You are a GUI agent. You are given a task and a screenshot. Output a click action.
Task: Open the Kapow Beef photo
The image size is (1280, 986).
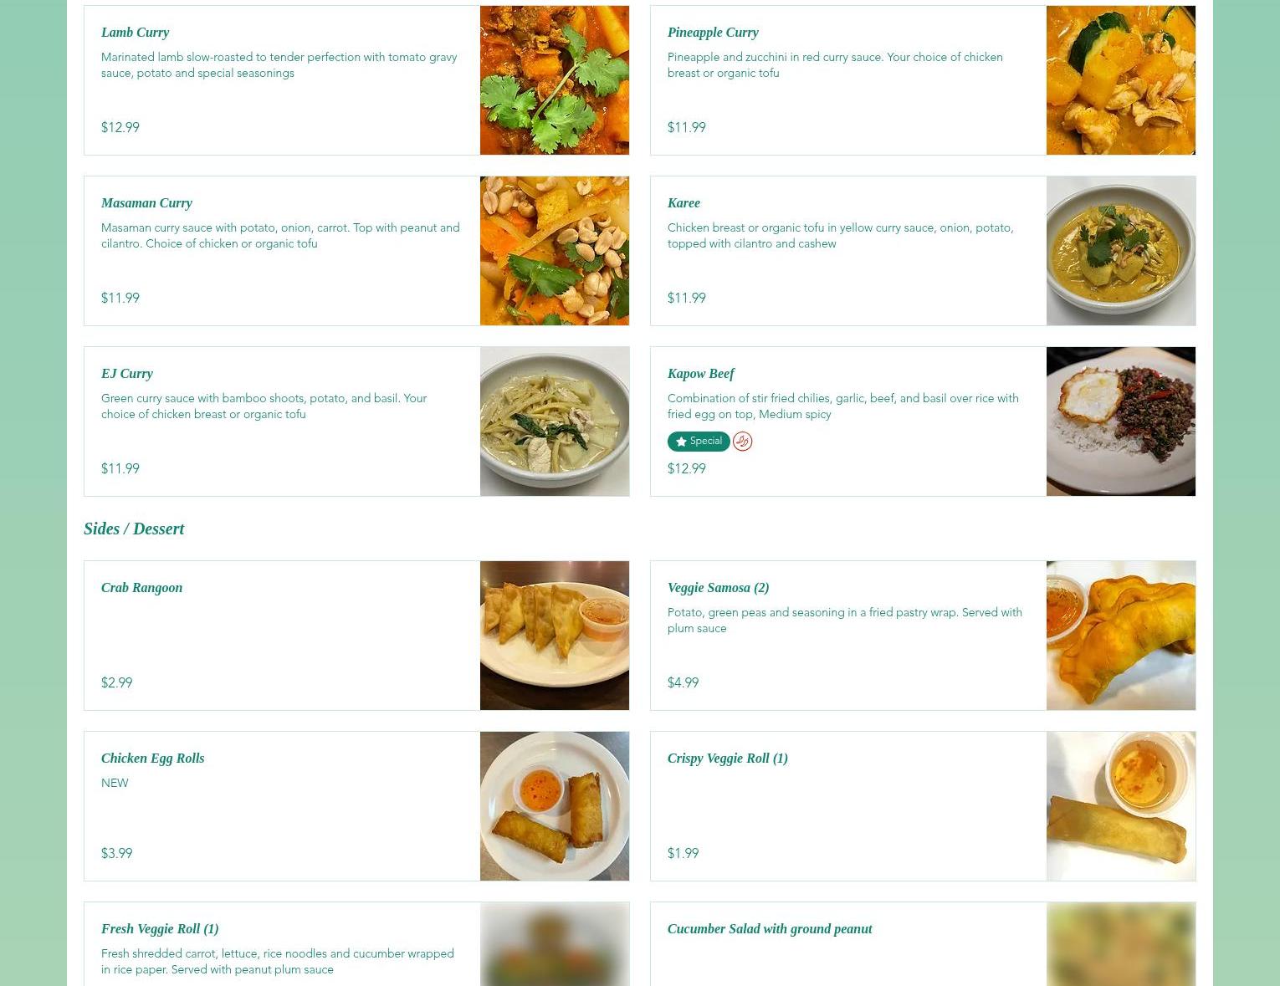tap(1121, 421)
